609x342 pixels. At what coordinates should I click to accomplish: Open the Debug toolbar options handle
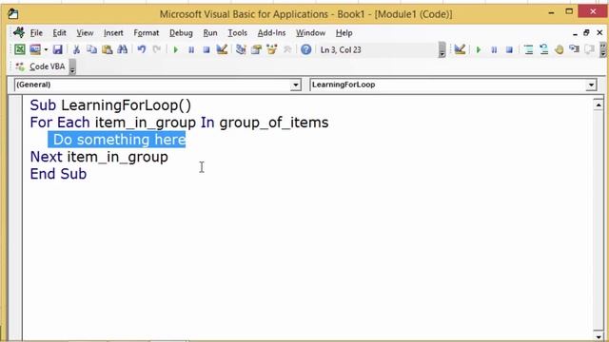pos(602,49)
